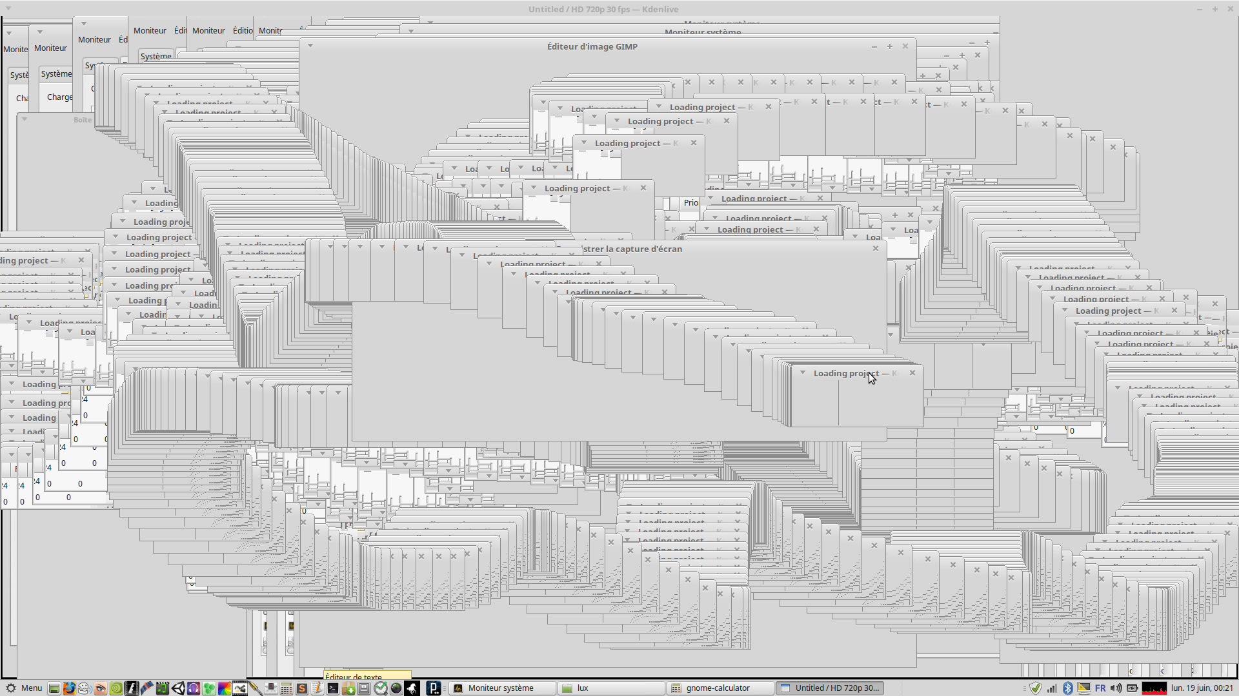Open the Bluetooth tray icon

(x=1067, y=688)
